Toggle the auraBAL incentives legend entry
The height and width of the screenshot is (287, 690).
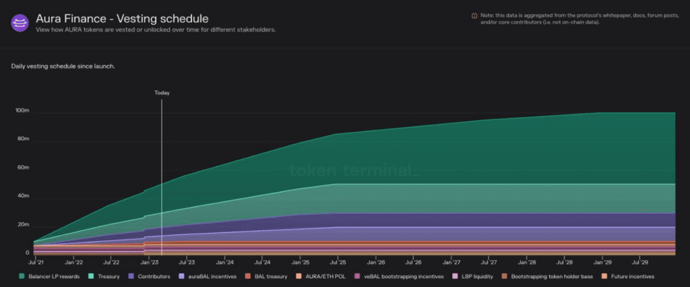(208, 276)
